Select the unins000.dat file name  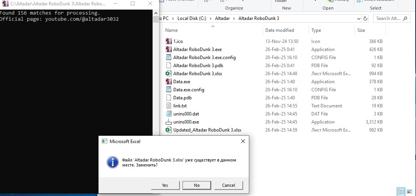186,114
